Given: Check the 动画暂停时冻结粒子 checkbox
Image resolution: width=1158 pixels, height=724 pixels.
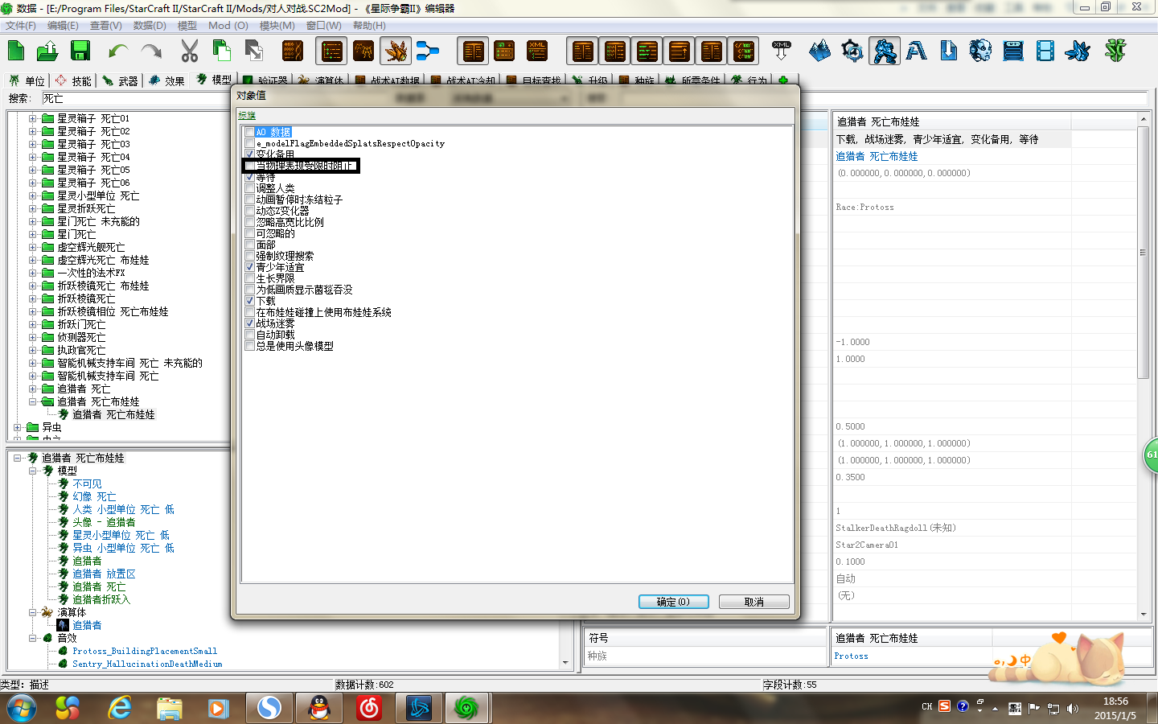Looking at the screenshot, I should 249,200.
